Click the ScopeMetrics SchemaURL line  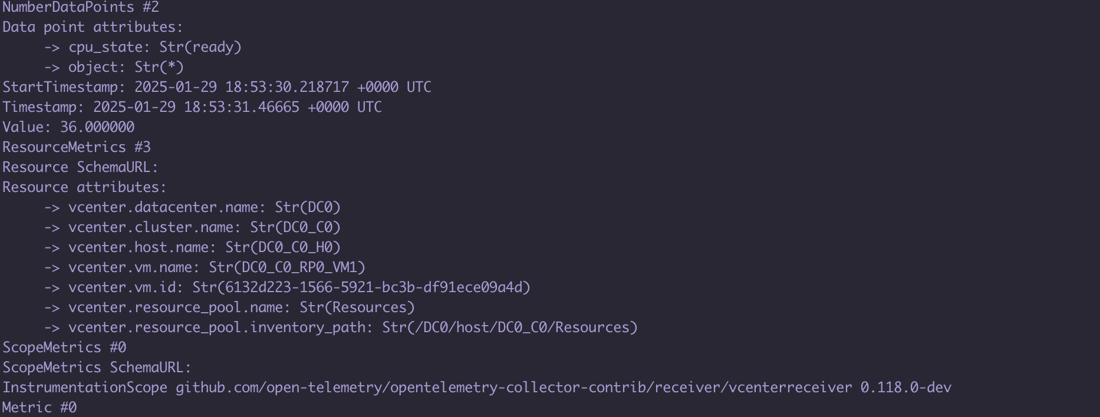[x=97, y=368]
